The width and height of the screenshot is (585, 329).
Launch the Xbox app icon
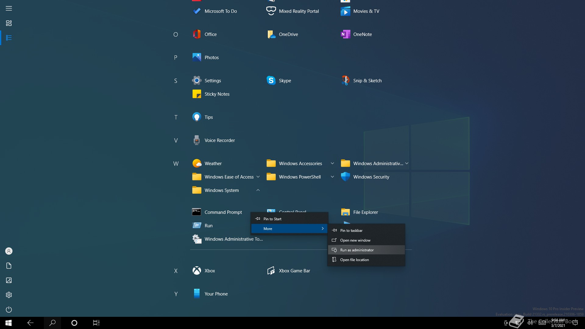point(197,271)
